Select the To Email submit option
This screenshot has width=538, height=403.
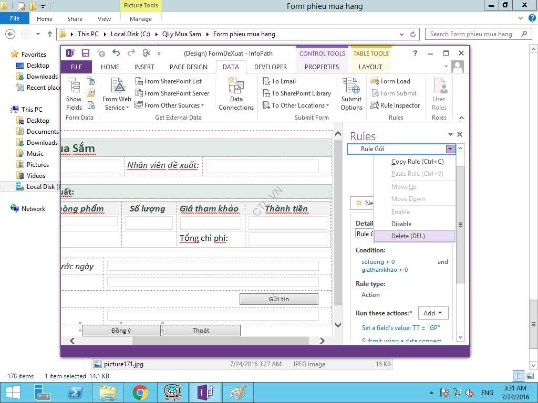tap(283, 81)
